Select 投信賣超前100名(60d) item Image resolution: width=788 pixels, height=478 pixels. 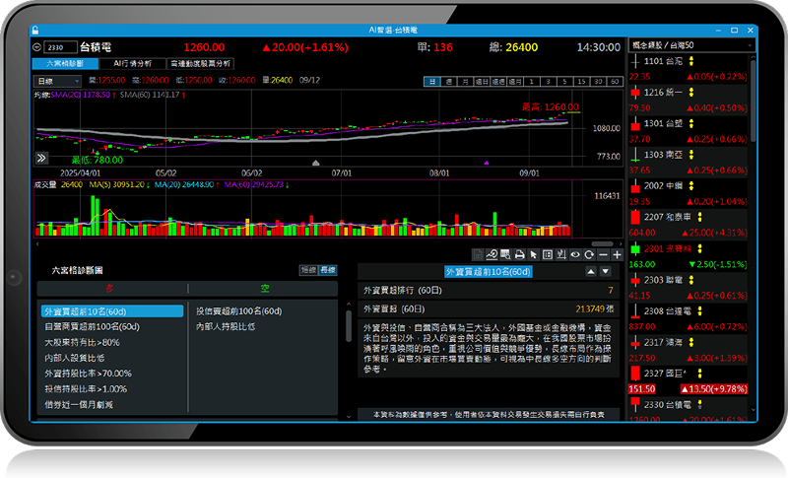pos(238,311)
